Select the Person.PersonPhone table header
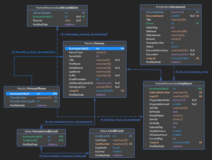 pyautogui.click(x=32, y=88)
